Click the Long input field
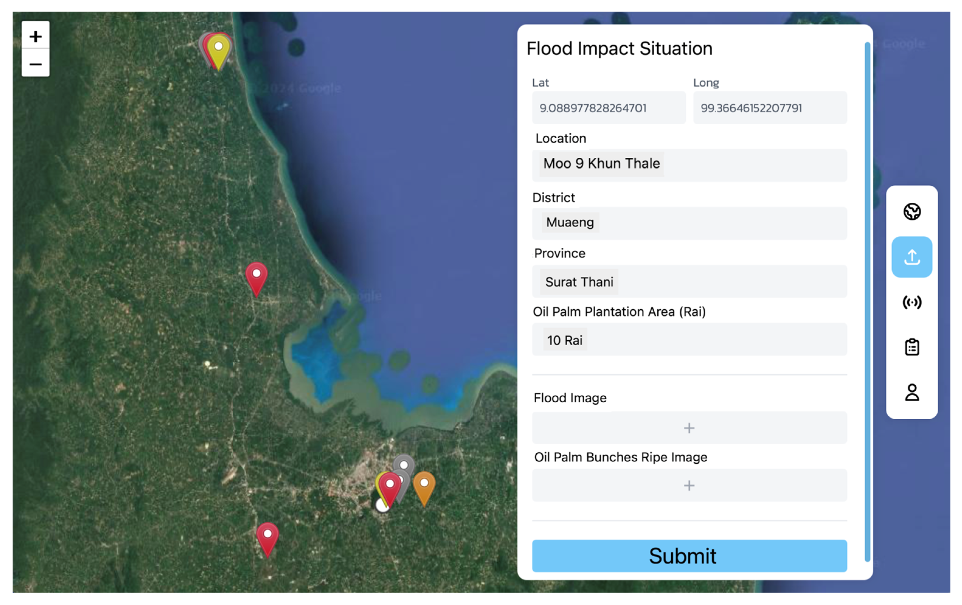Screen dimensions: 962x605 tap(770, 108)
